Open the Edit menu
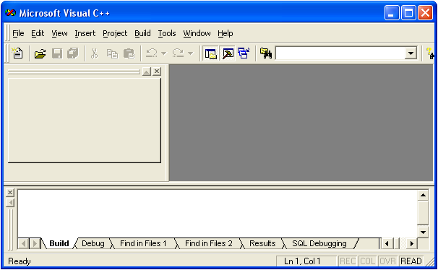The image size is (438, 270). (38, 33)
